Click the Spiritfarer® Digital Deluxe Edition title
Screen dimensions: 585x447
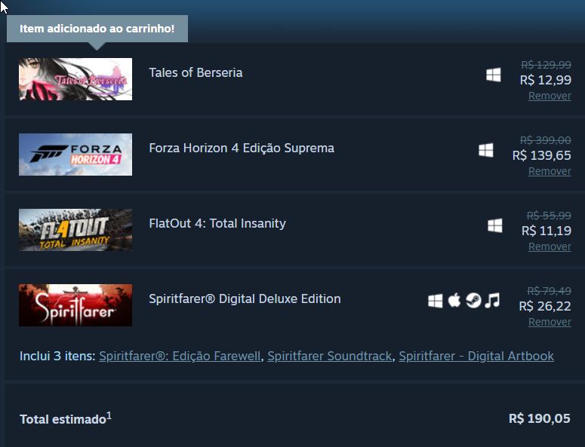click(245, 299)
